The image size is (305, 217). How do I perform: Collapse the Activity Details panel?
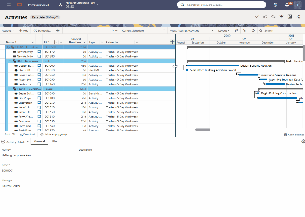(3, 142)
